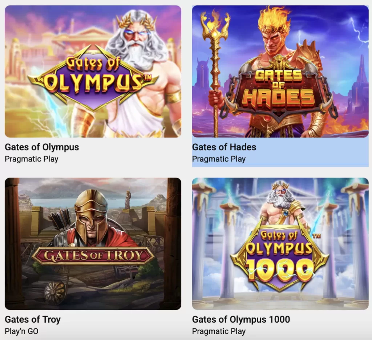Click the "Gates of Troy" title text

click(33, 319)
